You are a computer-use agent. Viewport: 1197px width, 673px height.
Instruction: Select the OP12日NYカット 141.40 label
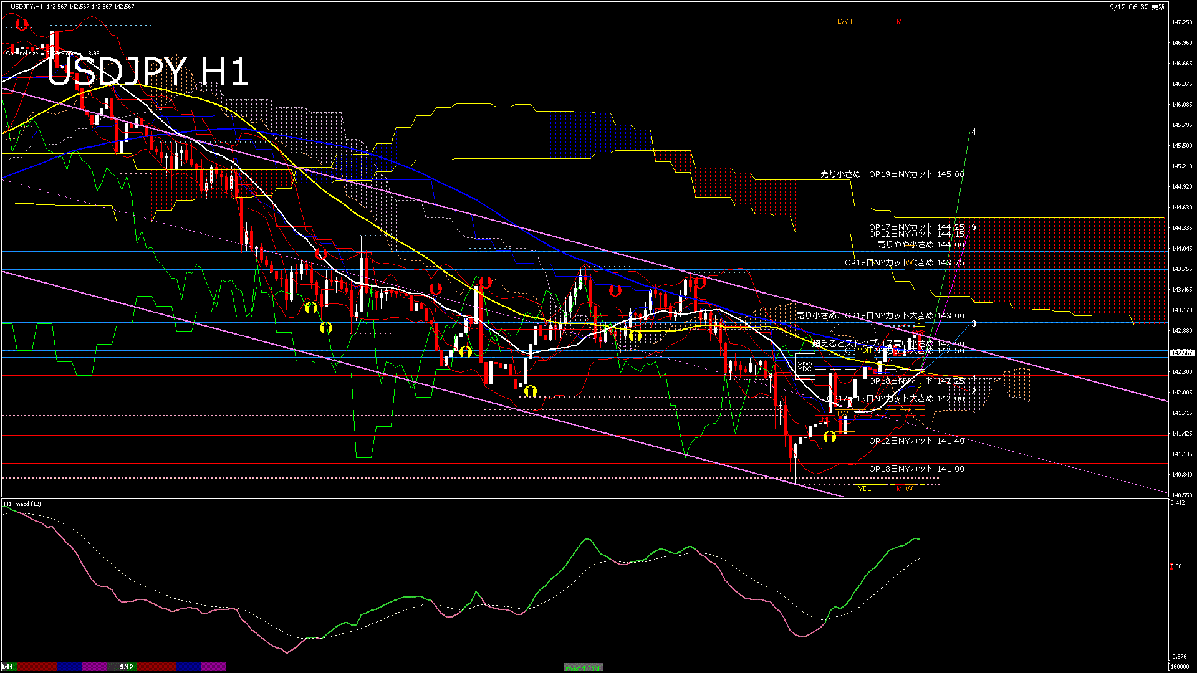click(x=916, y=441)
